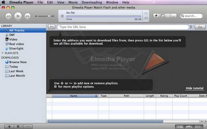Click the magnifier icon in search
Image resolution: width=207 pixels, height=129 pixels.
click(183, 16)
